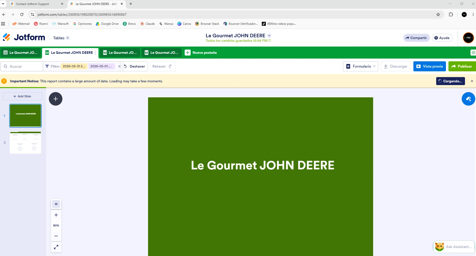Viewport: 476px width, 256px height.
Task: Open the Wansoft bookmark
Action: click(x=60, y=24)
